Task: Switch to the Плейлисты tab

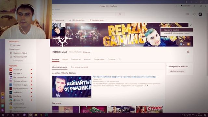Action: coord(76,59)
